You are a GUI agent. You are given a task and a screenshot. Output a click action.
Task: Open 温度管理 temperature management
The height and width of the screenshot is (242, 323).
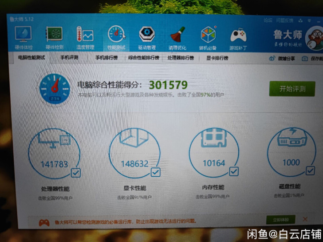[x=85, y=38]
